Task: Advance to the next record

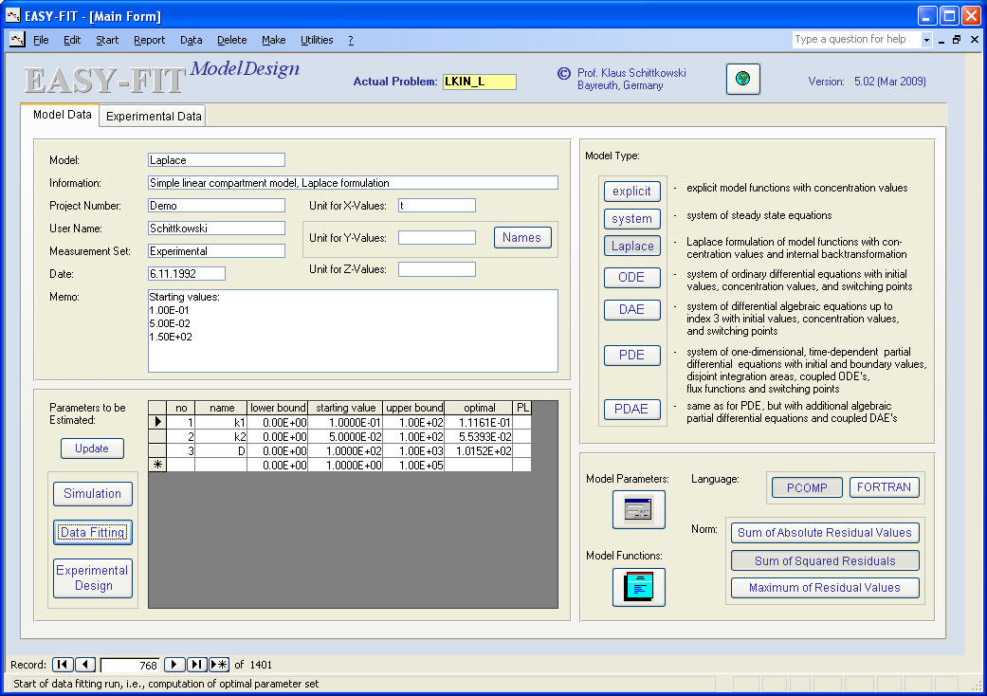Action: [174, 665]
